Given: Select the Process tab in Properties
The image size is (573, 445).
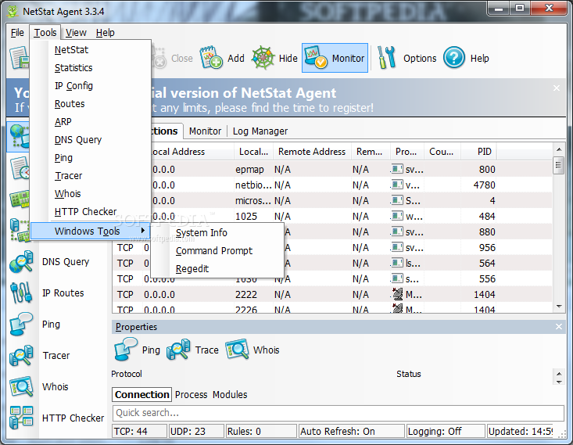Looking at the screenshot, I should (191, 394).
